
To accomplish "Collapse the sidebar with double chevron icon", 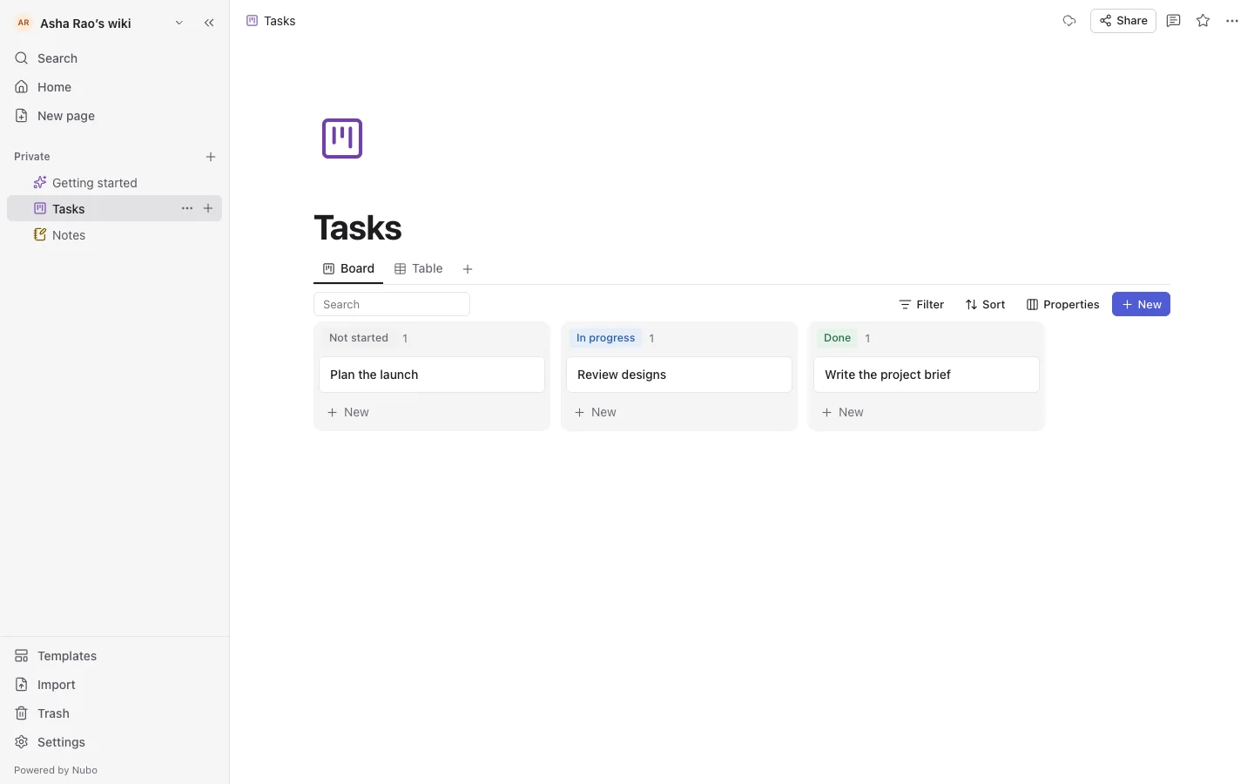I will [209, 23].
